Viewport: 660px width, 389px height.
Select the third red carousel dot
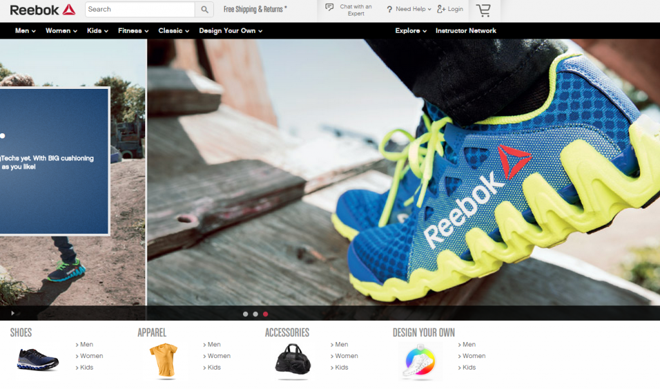tap(266, 314)
